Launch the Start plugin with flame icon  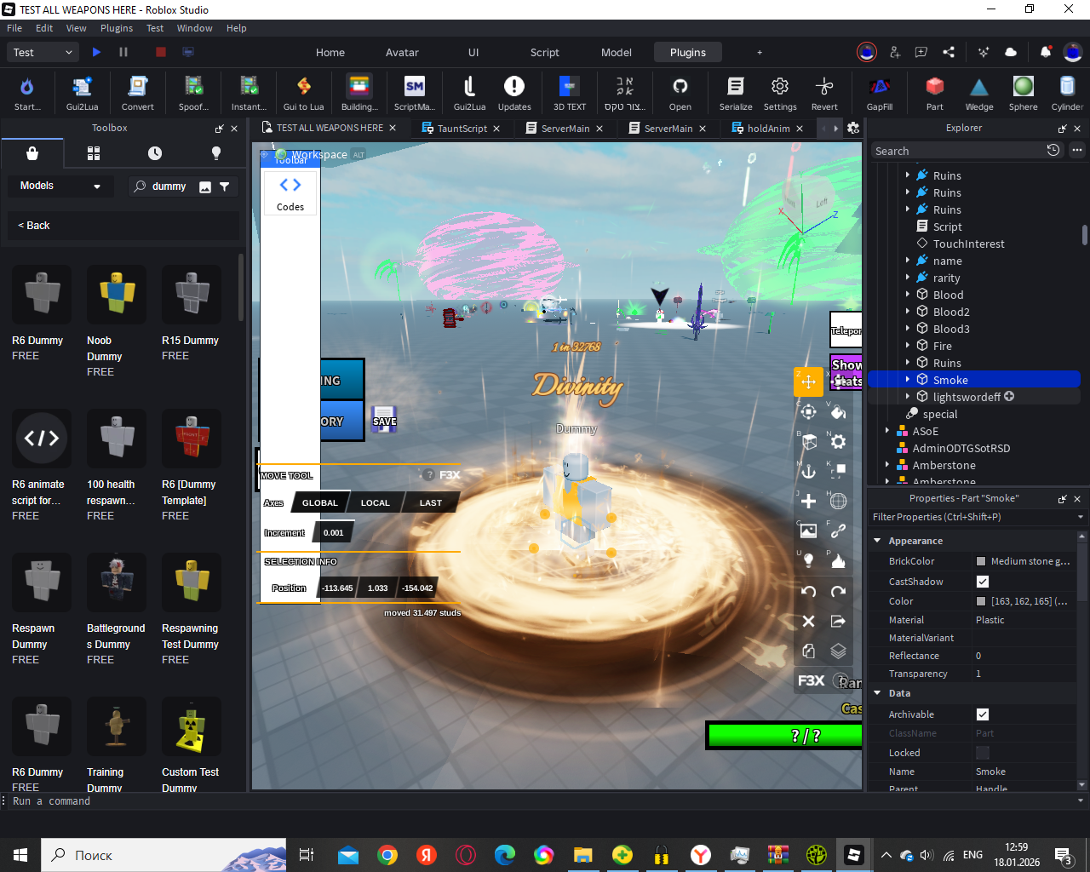click(26, 93)
